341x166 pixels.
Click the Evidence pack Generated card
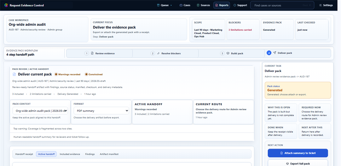[277, 30]
